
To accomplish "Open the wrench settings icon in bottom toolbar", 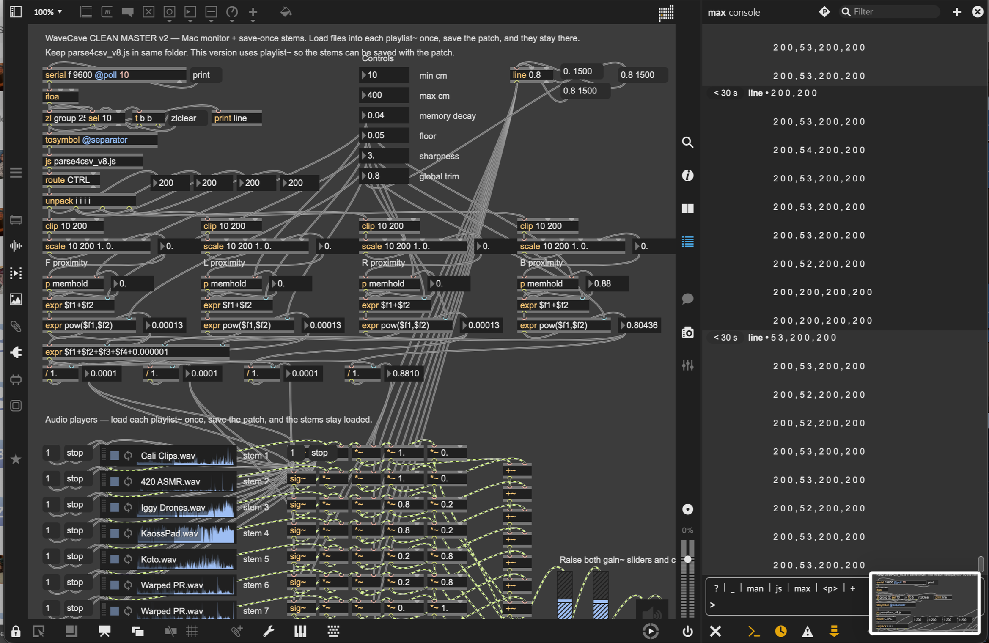I will point(269,631).
